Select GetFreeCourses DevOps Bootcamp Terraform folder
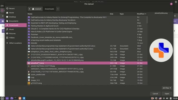 pos(87,20)
